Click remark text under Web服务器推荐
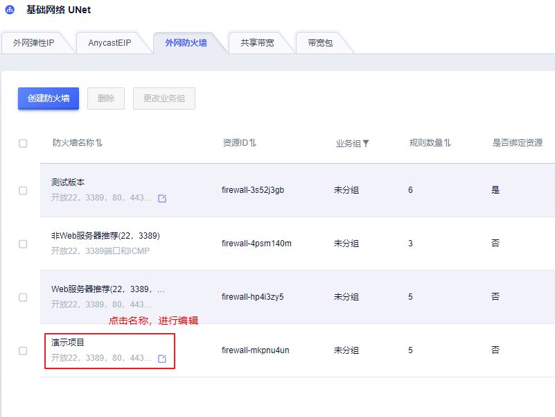Viewport: 555px width, 417px height. click(101, 304)
